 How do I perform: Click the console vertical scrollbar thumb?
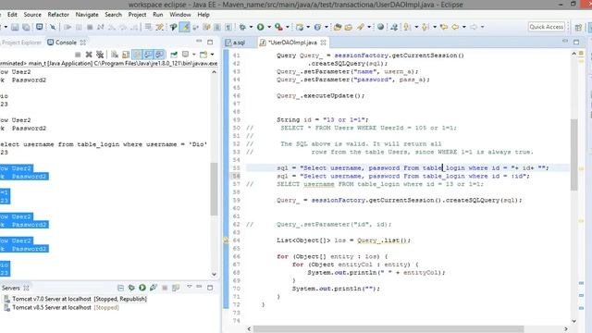click(214, 189)
